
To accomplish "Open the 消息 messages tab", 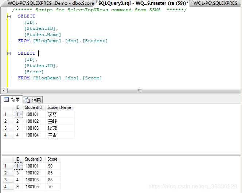I will 33,100.
